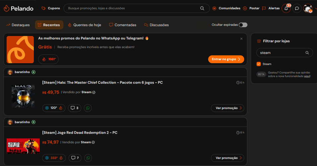Dismiss the WhatsApp/Telegram promo banner
Image resolution: width=317 pixels, height=166 pixels.
pyautogui.click(x=241, y=39)
